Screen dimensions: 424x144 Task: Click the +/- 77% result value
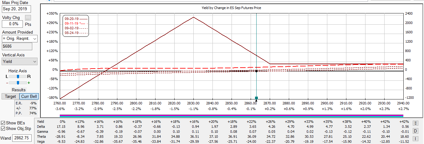pos(33,108)
